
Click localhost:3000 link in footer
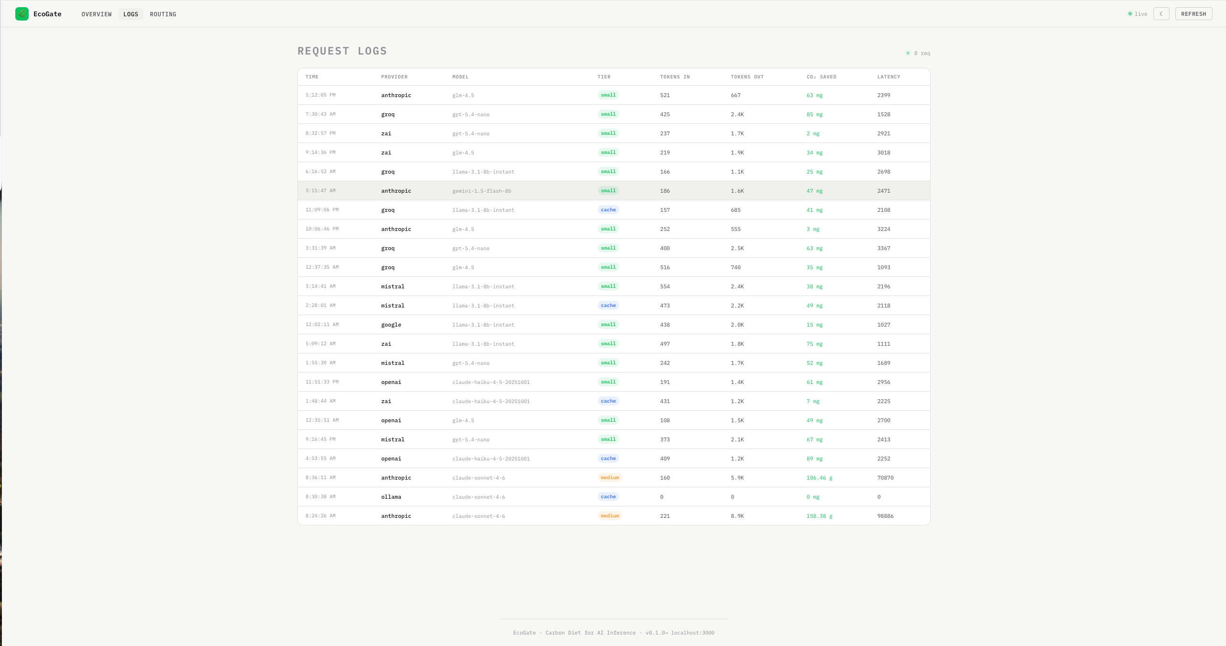click(692, 633)
